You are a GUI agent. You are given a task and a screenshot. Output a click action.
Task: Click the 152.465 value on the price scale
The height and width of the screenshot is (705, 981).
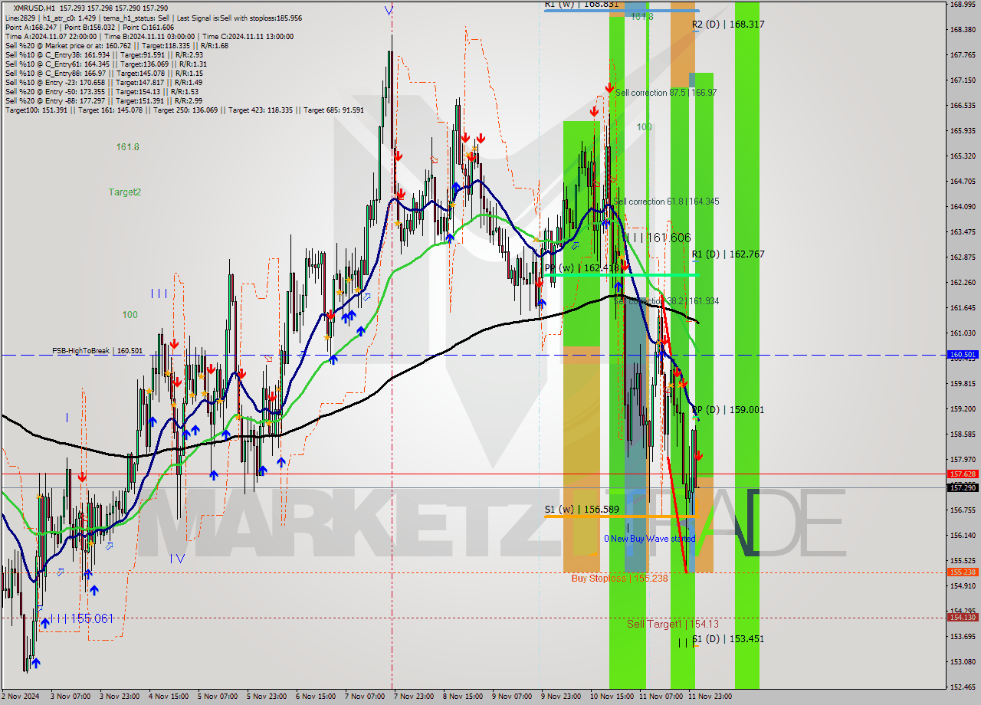tap(963, 687)
